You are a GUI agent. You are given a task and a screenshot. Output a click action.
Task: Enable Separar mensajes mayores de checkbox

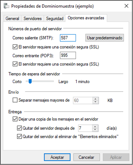click(x=15, y=100)
